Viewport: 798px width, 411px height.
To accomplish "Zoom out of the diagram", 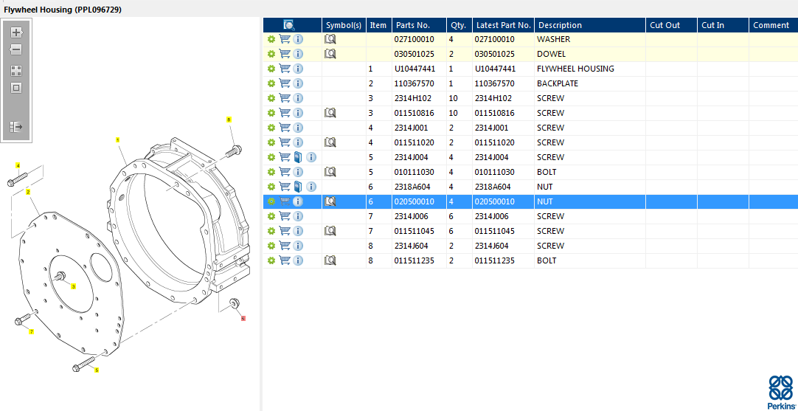I will point(16,50).
